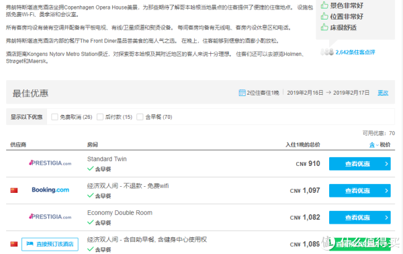The image size is (403, 254).
Task: Click the green button for the CN¥ 1,089 offer
Action: click(360, 244)
